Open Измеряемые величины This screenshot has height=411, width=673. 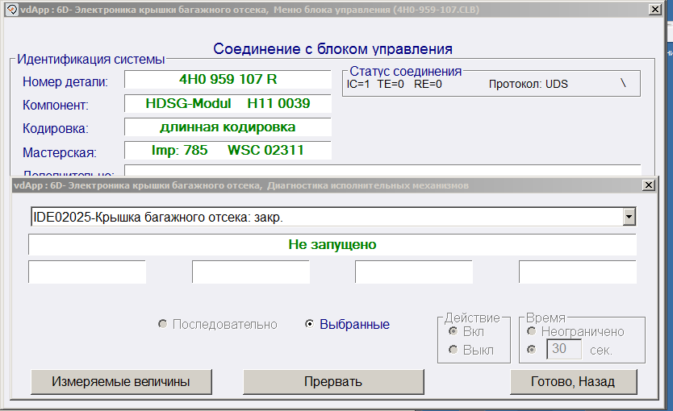pyautogui.click(x=121, y=381)
